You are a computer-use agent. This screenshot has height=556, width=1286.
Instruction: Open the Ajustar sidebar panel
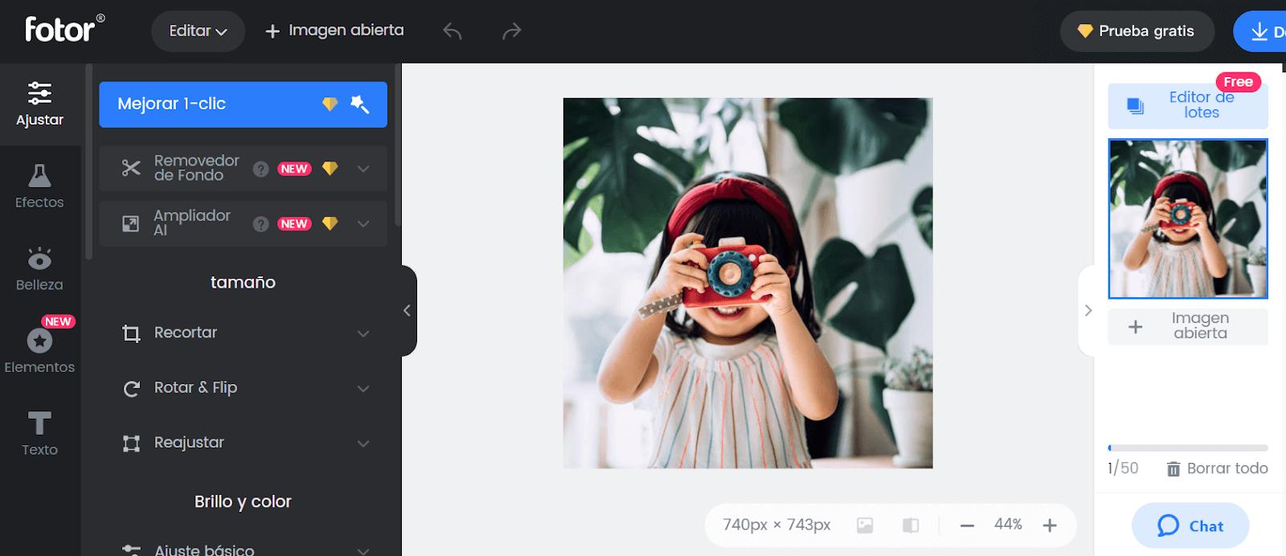39,104
